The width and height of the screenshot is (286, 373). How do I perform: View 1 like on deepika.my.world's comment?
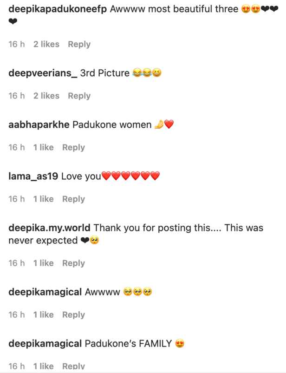43,263
